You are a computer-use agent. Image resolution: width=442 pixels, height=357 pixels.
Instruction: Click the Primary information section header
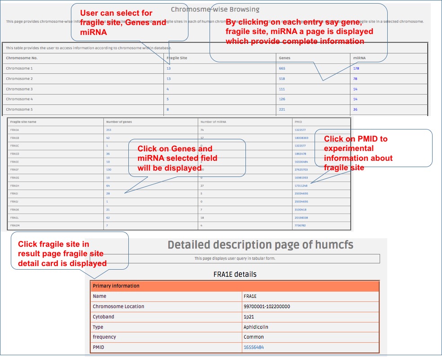[235, 286]
